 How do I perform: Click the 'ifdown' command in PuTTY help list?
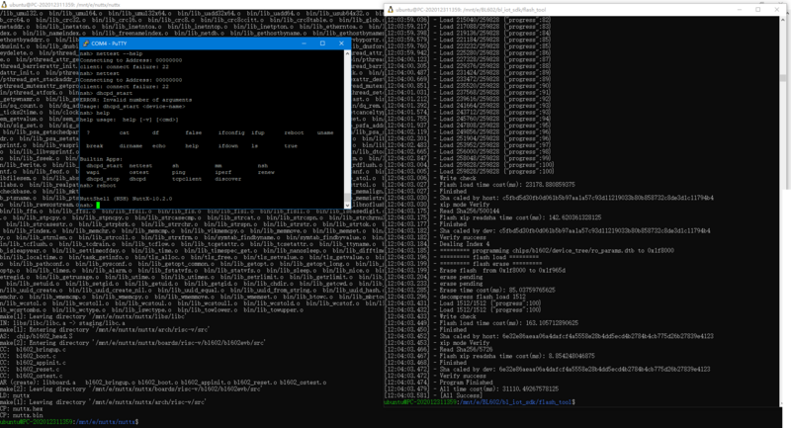click(228, 145)
